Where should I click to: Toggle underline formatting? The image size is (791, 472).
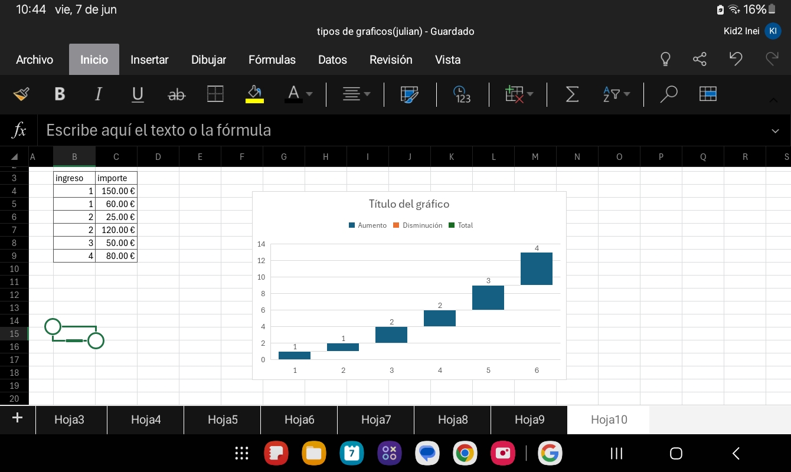(x=138, y=94)
